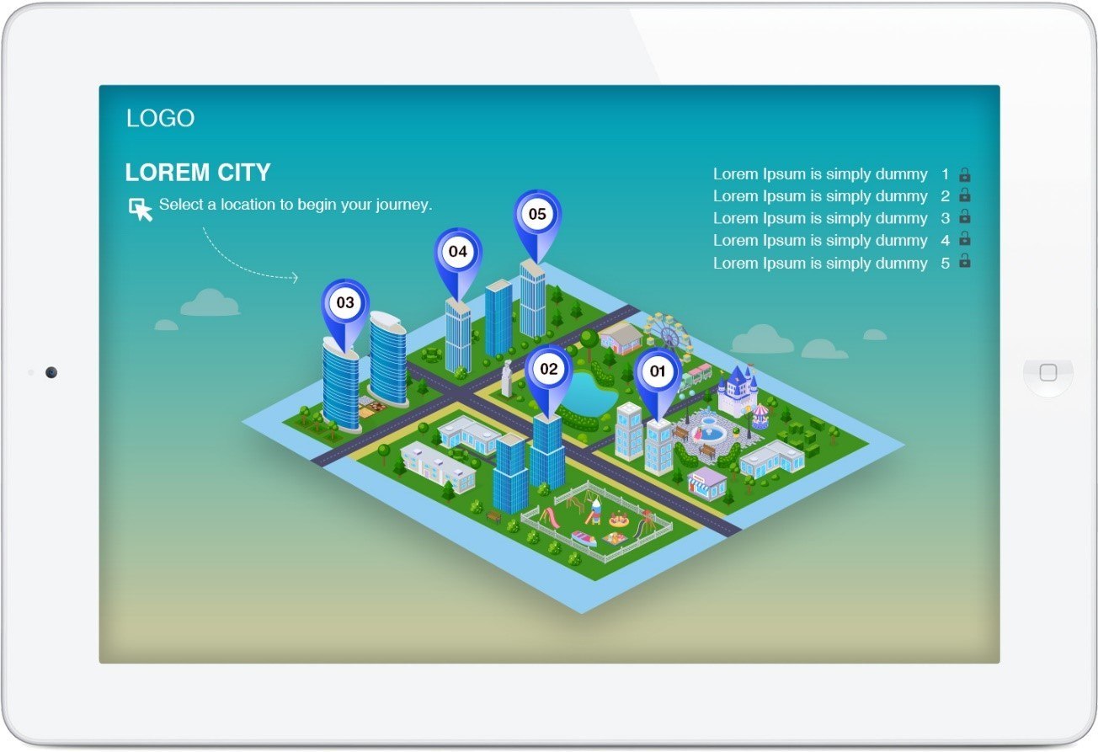Viewport: 1098px width, 752px height.
Task: Select map pin 01 above the amusement park
Action: click(658, 369)
